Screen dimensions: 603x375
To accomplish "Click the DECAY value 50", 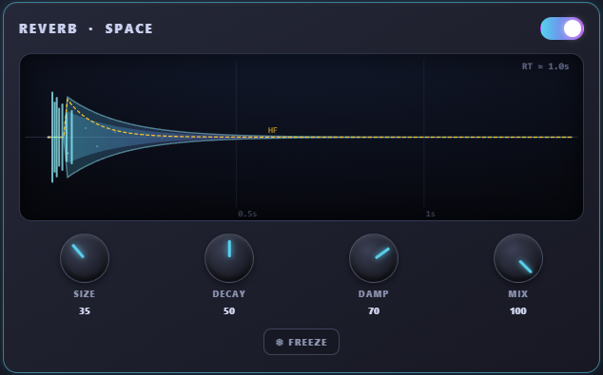I will coord(229,310).
